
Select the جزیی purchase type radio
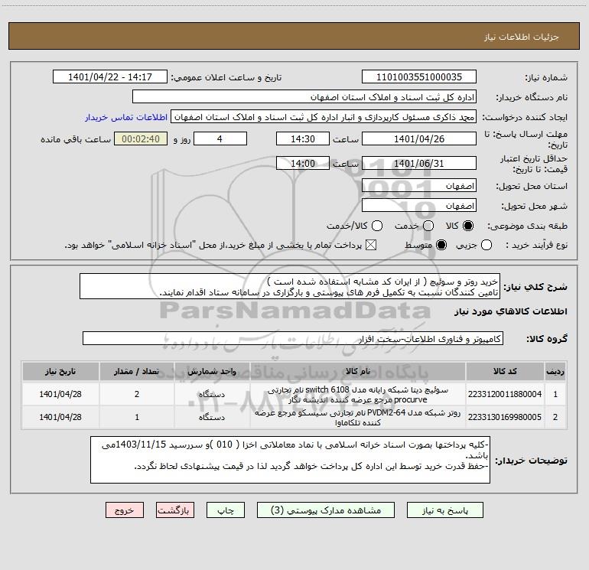[x=486, y=245]
